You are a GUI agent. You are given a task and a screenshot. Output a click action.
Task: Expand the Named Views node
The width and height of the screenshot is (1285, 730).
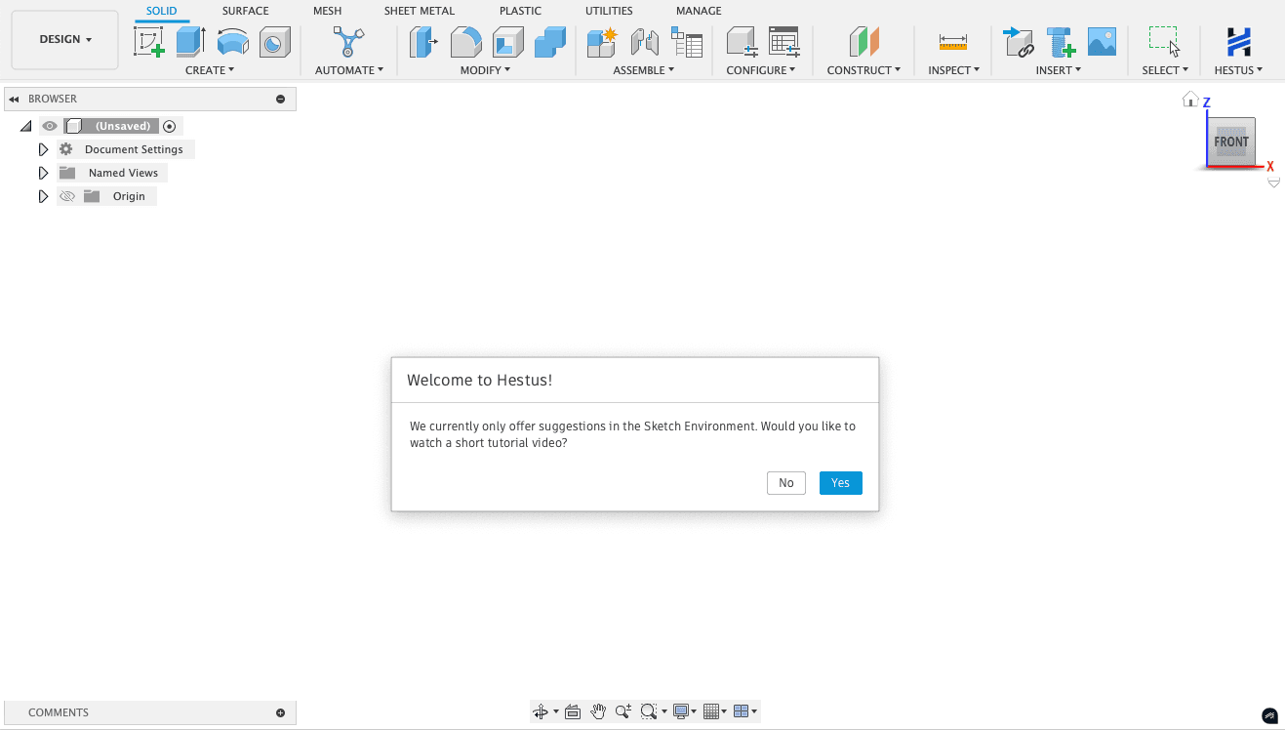(43, 173)
